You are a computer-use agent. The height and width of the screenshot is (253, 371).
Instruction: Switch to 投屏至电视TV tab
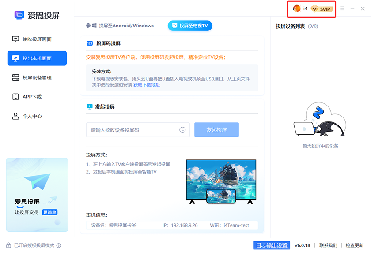click(190, 26)
